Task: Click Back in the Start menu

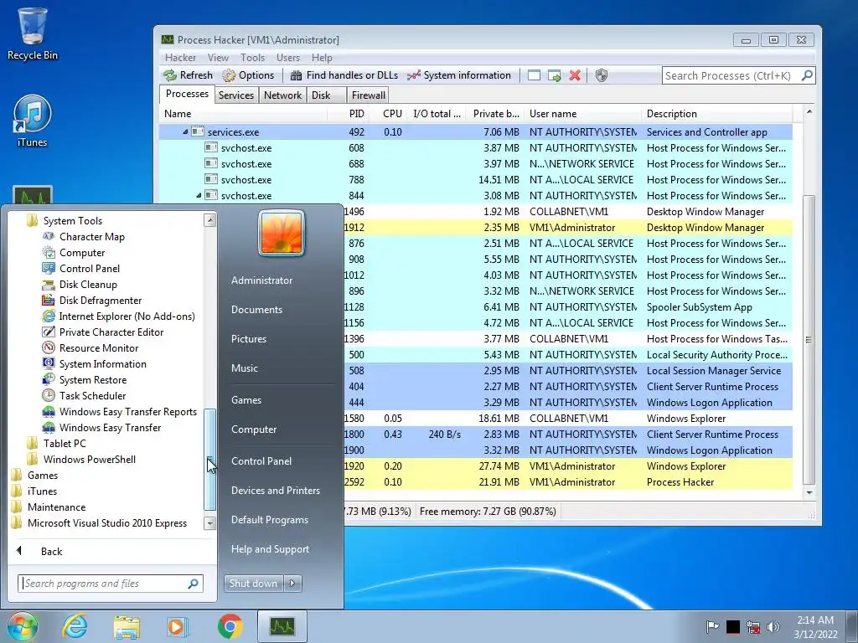Action: 51,551
